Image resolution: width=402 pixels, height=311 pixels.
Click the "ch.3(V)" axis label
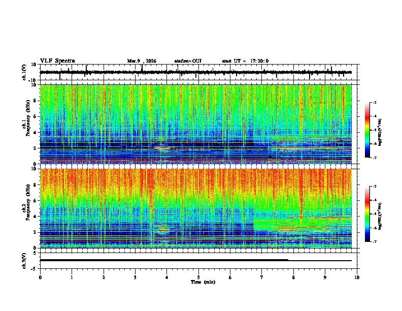click(24, 261)
